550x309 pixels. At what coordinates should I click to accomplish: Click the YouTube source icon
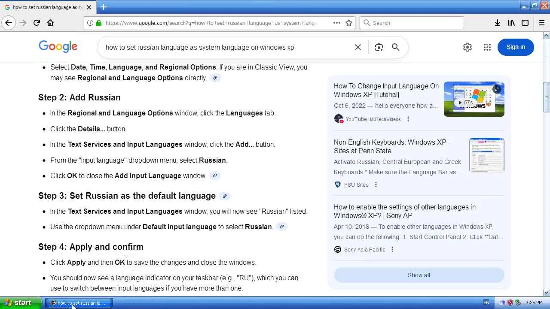click(339, 119)
